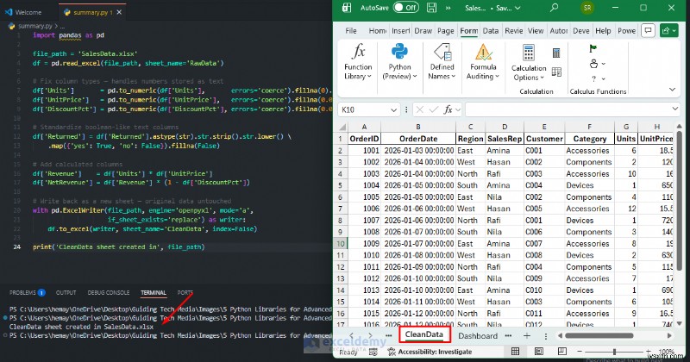Collapse the Excel ribbon with chevron

click(672, 90)
